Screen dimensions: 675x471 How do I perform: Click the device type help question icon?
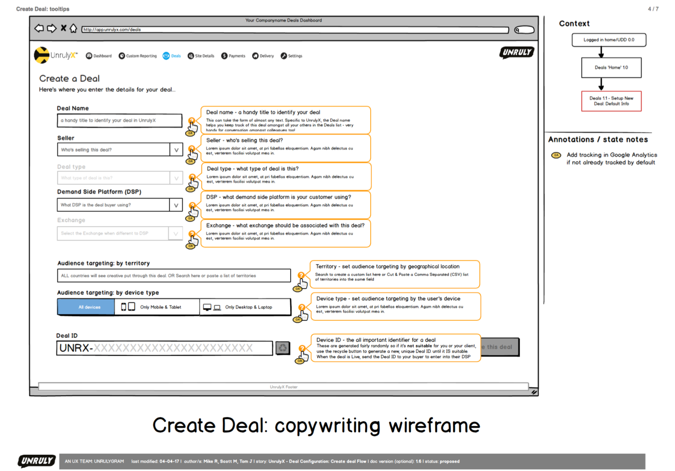302,307
